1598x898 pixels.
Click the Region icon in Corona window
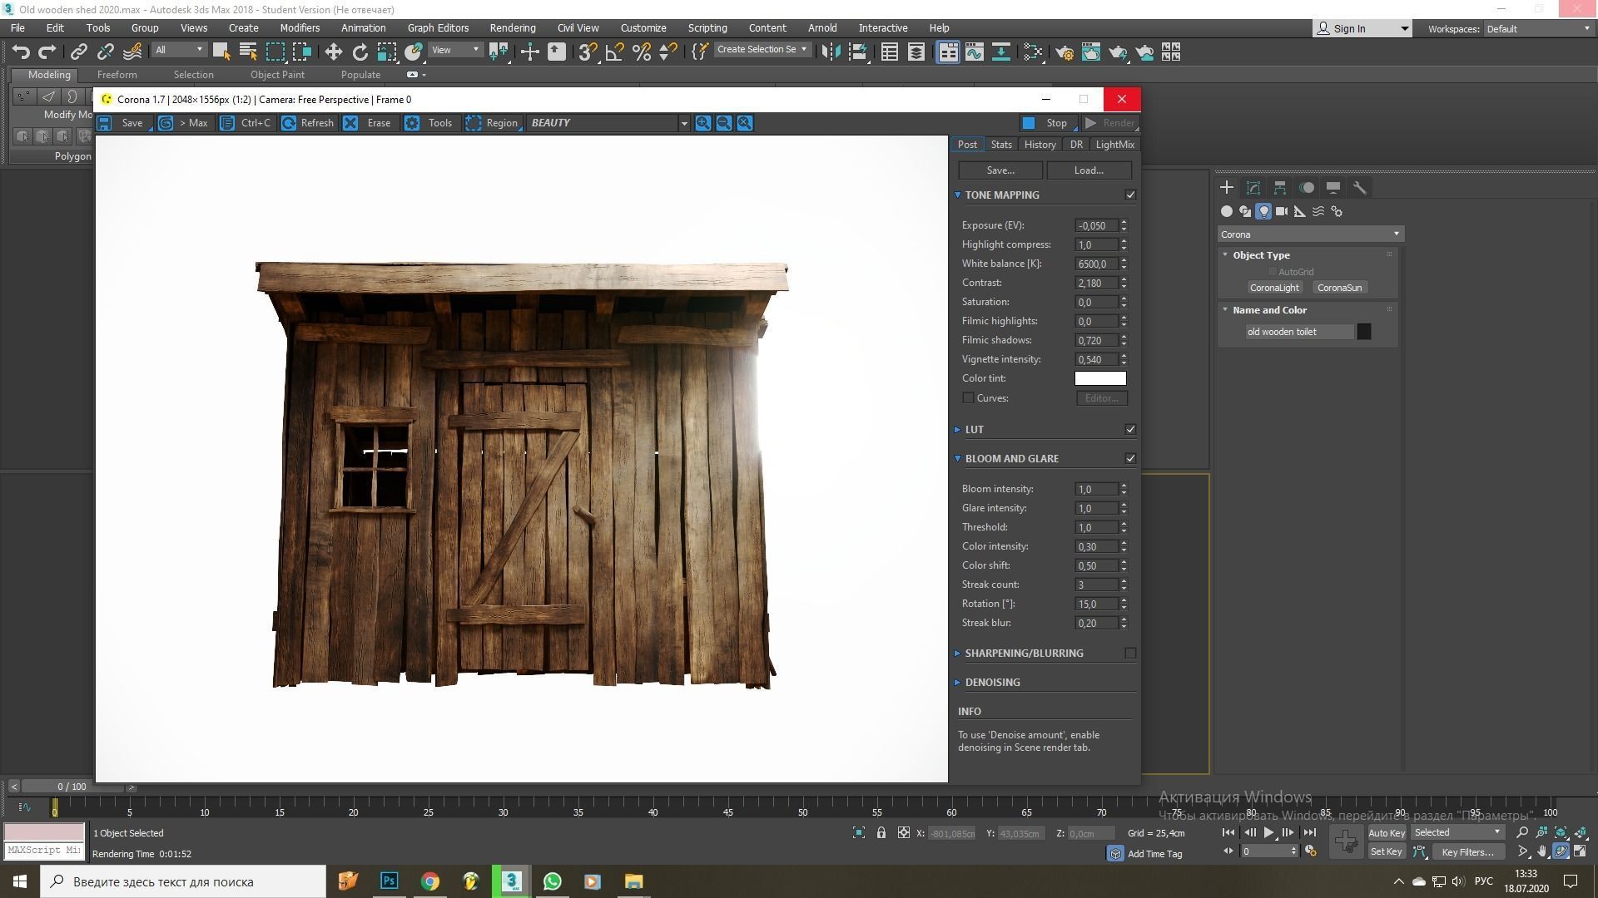pos(474,123)
